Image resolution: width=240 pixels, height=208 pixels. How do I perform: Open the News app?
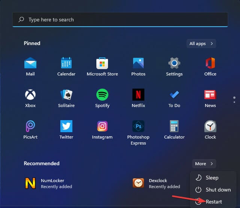(210, 98)
